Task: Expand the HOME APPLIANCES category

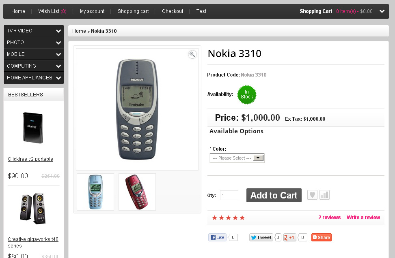Action: (59, 78)
